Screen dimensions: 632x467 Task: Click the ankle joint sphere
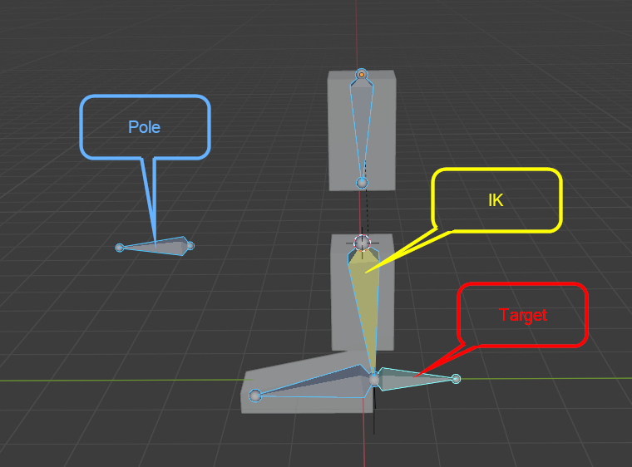[x=374, y=379]
